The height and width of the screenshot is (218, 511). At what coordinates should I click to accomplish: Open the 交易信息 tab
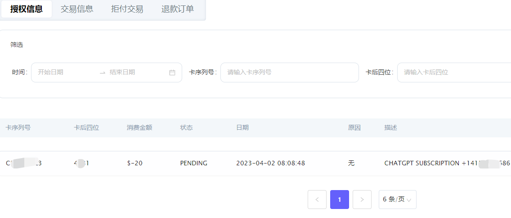click(x=77, y=9)
